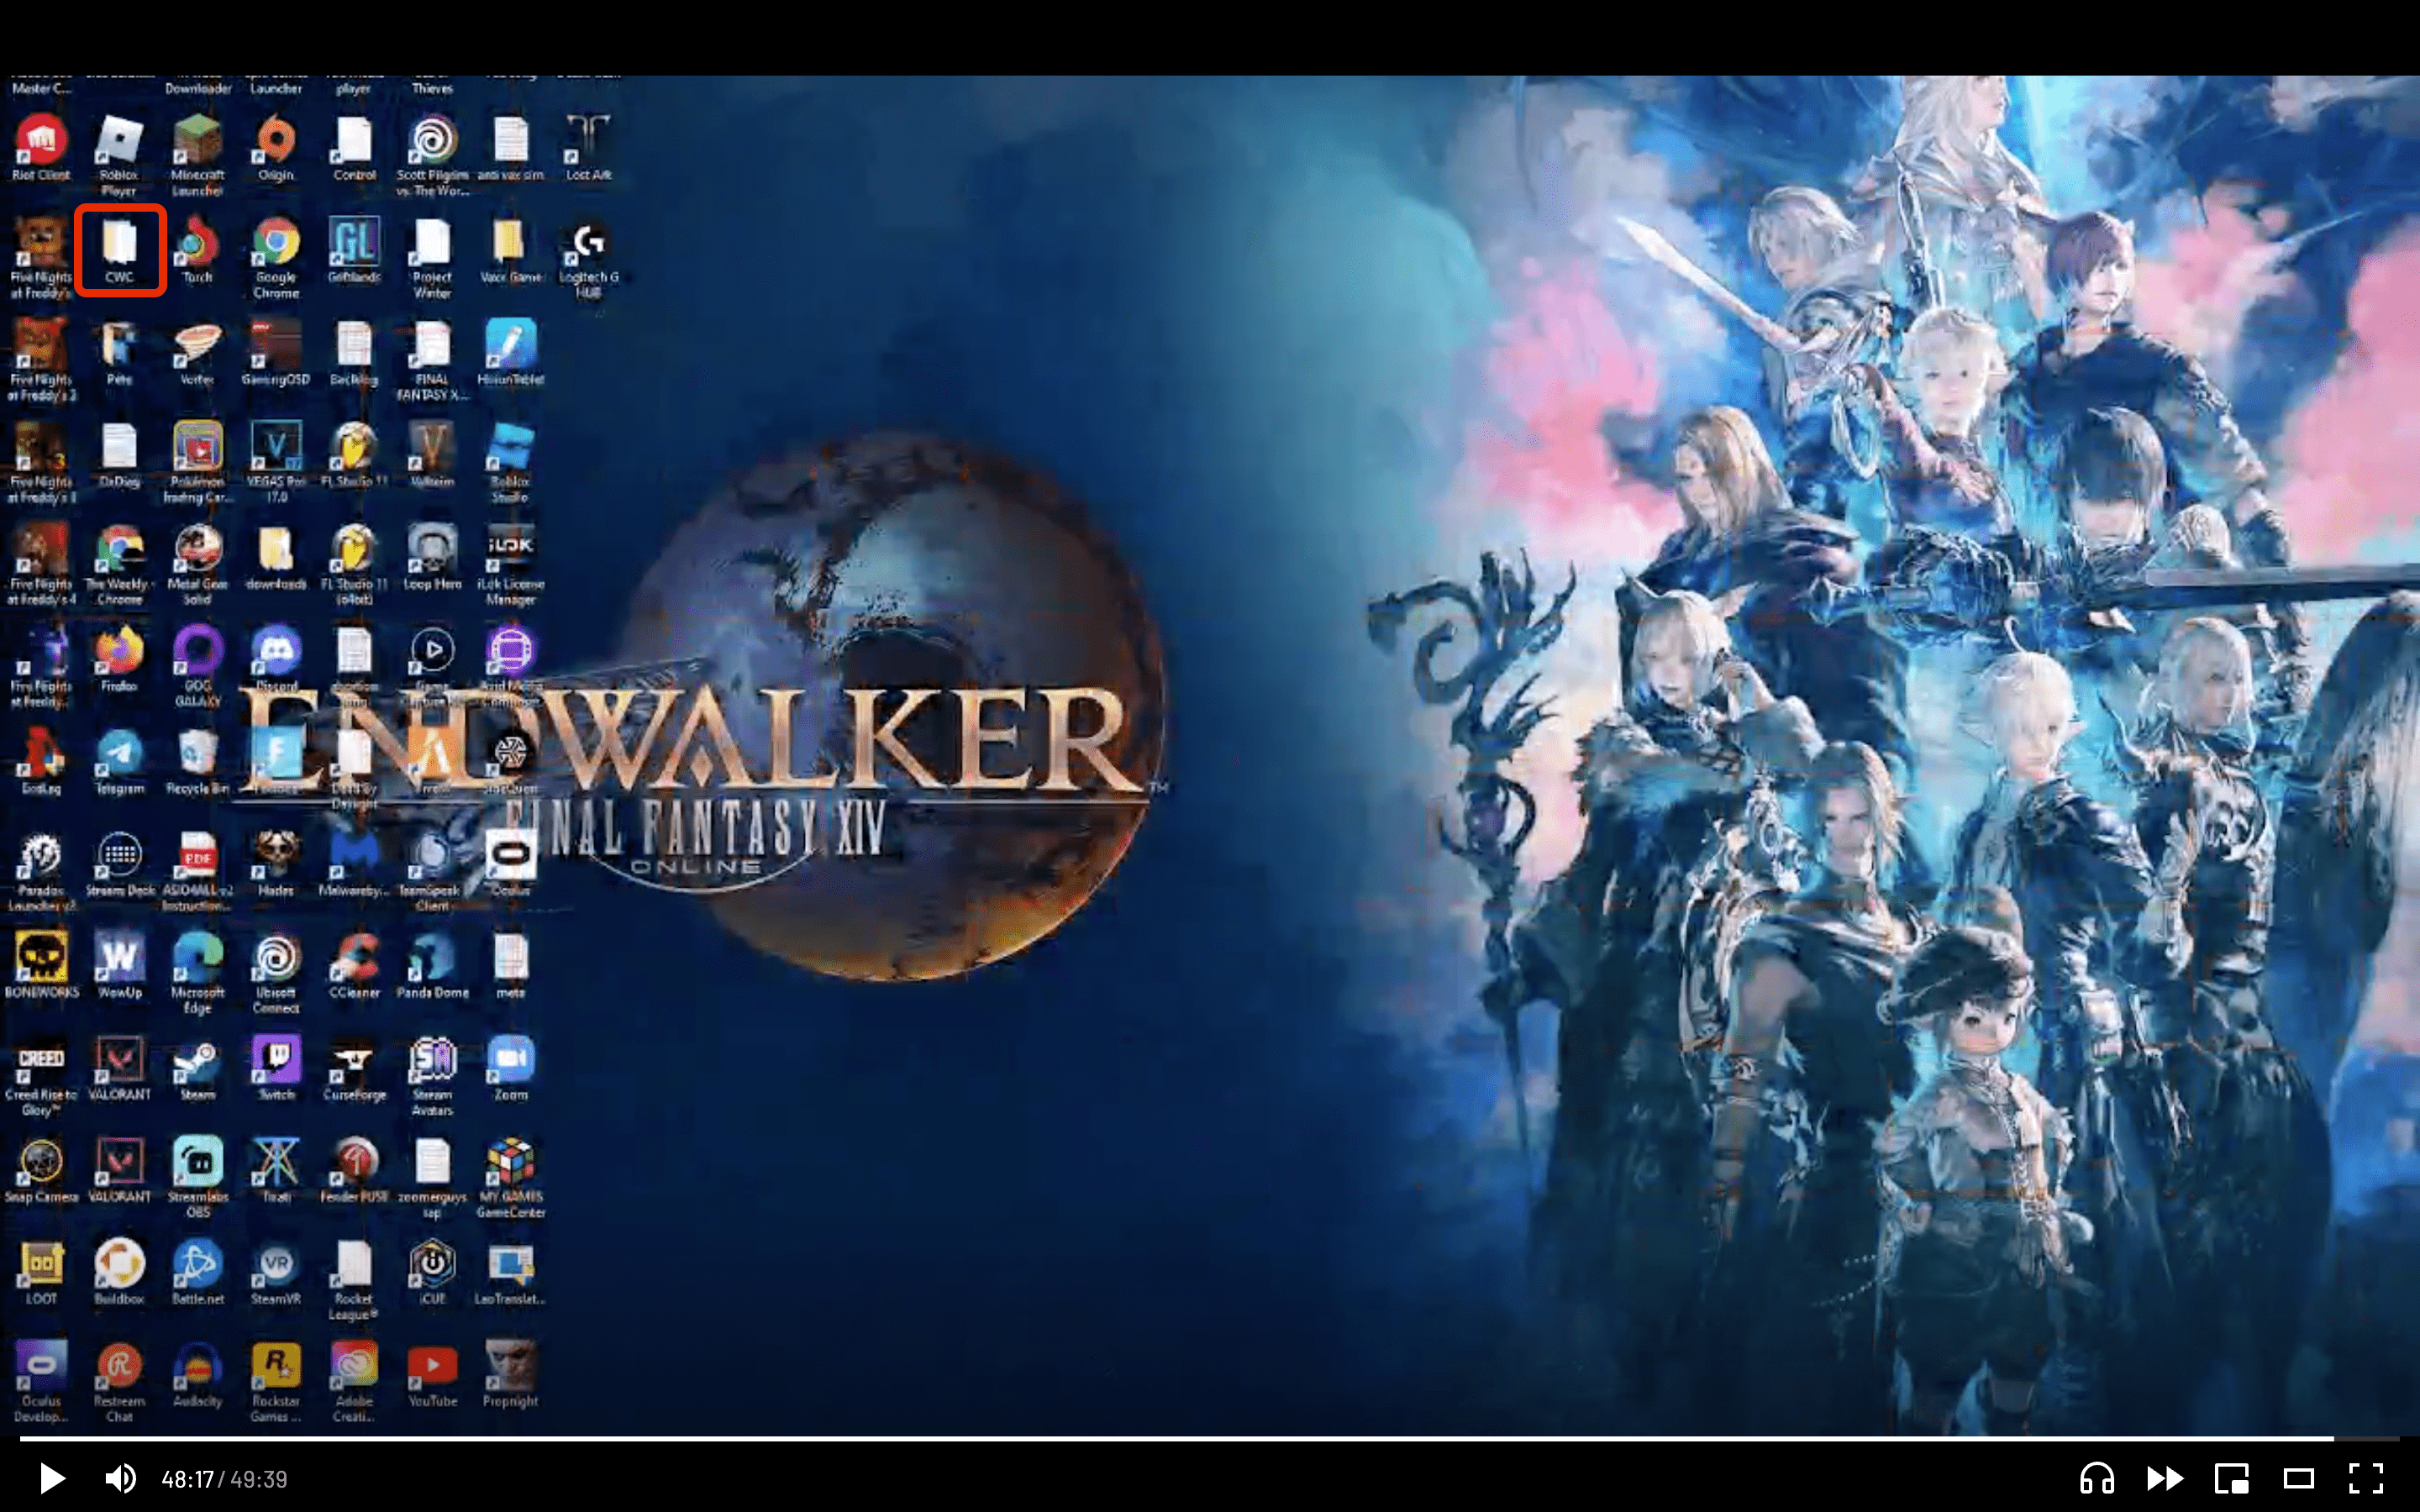Seek on the video progress bar
The height and width of the screenshot is (1512, 2420).
(x=1209, y=1438)
